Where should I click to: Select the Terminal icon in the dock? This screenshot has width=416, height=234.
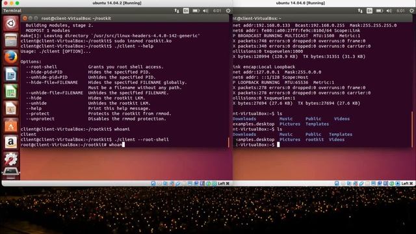click(x=11, y=172)
